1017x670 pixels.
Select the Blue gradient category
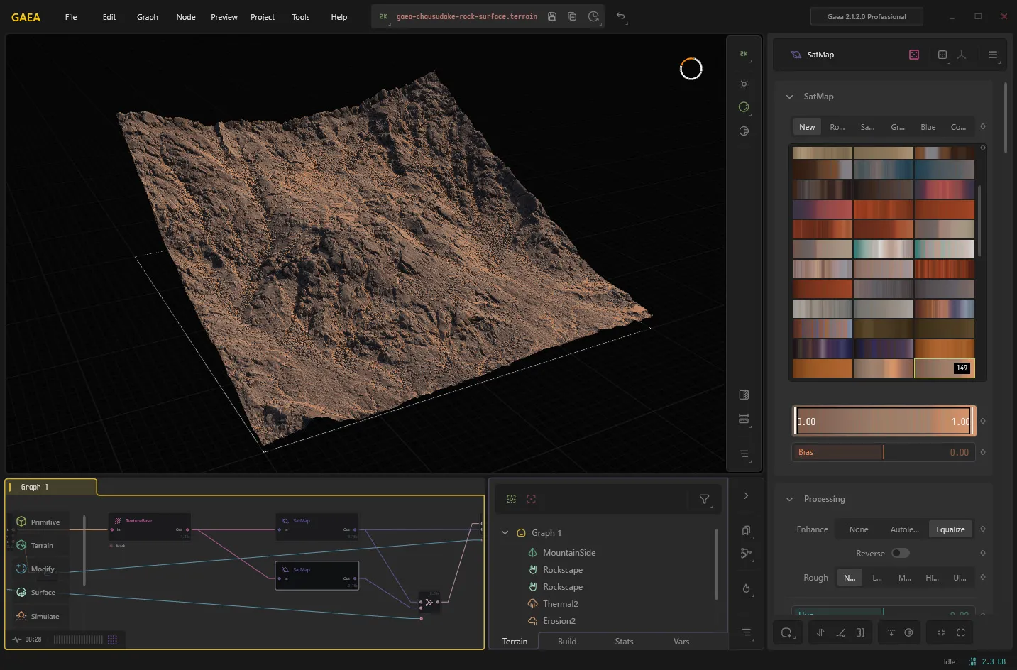pyautogui.click(x=928, y=127)
